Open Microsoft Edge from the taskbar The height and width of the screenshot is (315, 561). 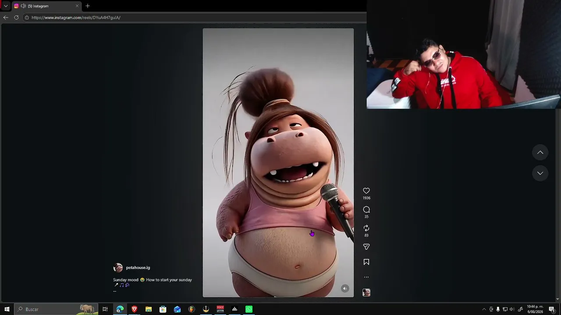coord(120,309)
